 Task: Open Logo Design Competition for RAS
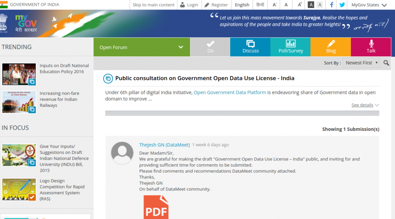(62, 190)
